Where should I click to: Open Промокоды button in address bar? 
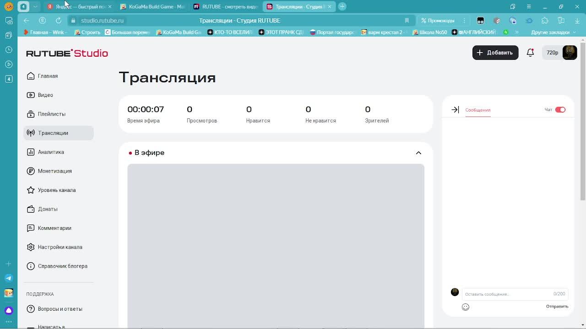[438, 21]
